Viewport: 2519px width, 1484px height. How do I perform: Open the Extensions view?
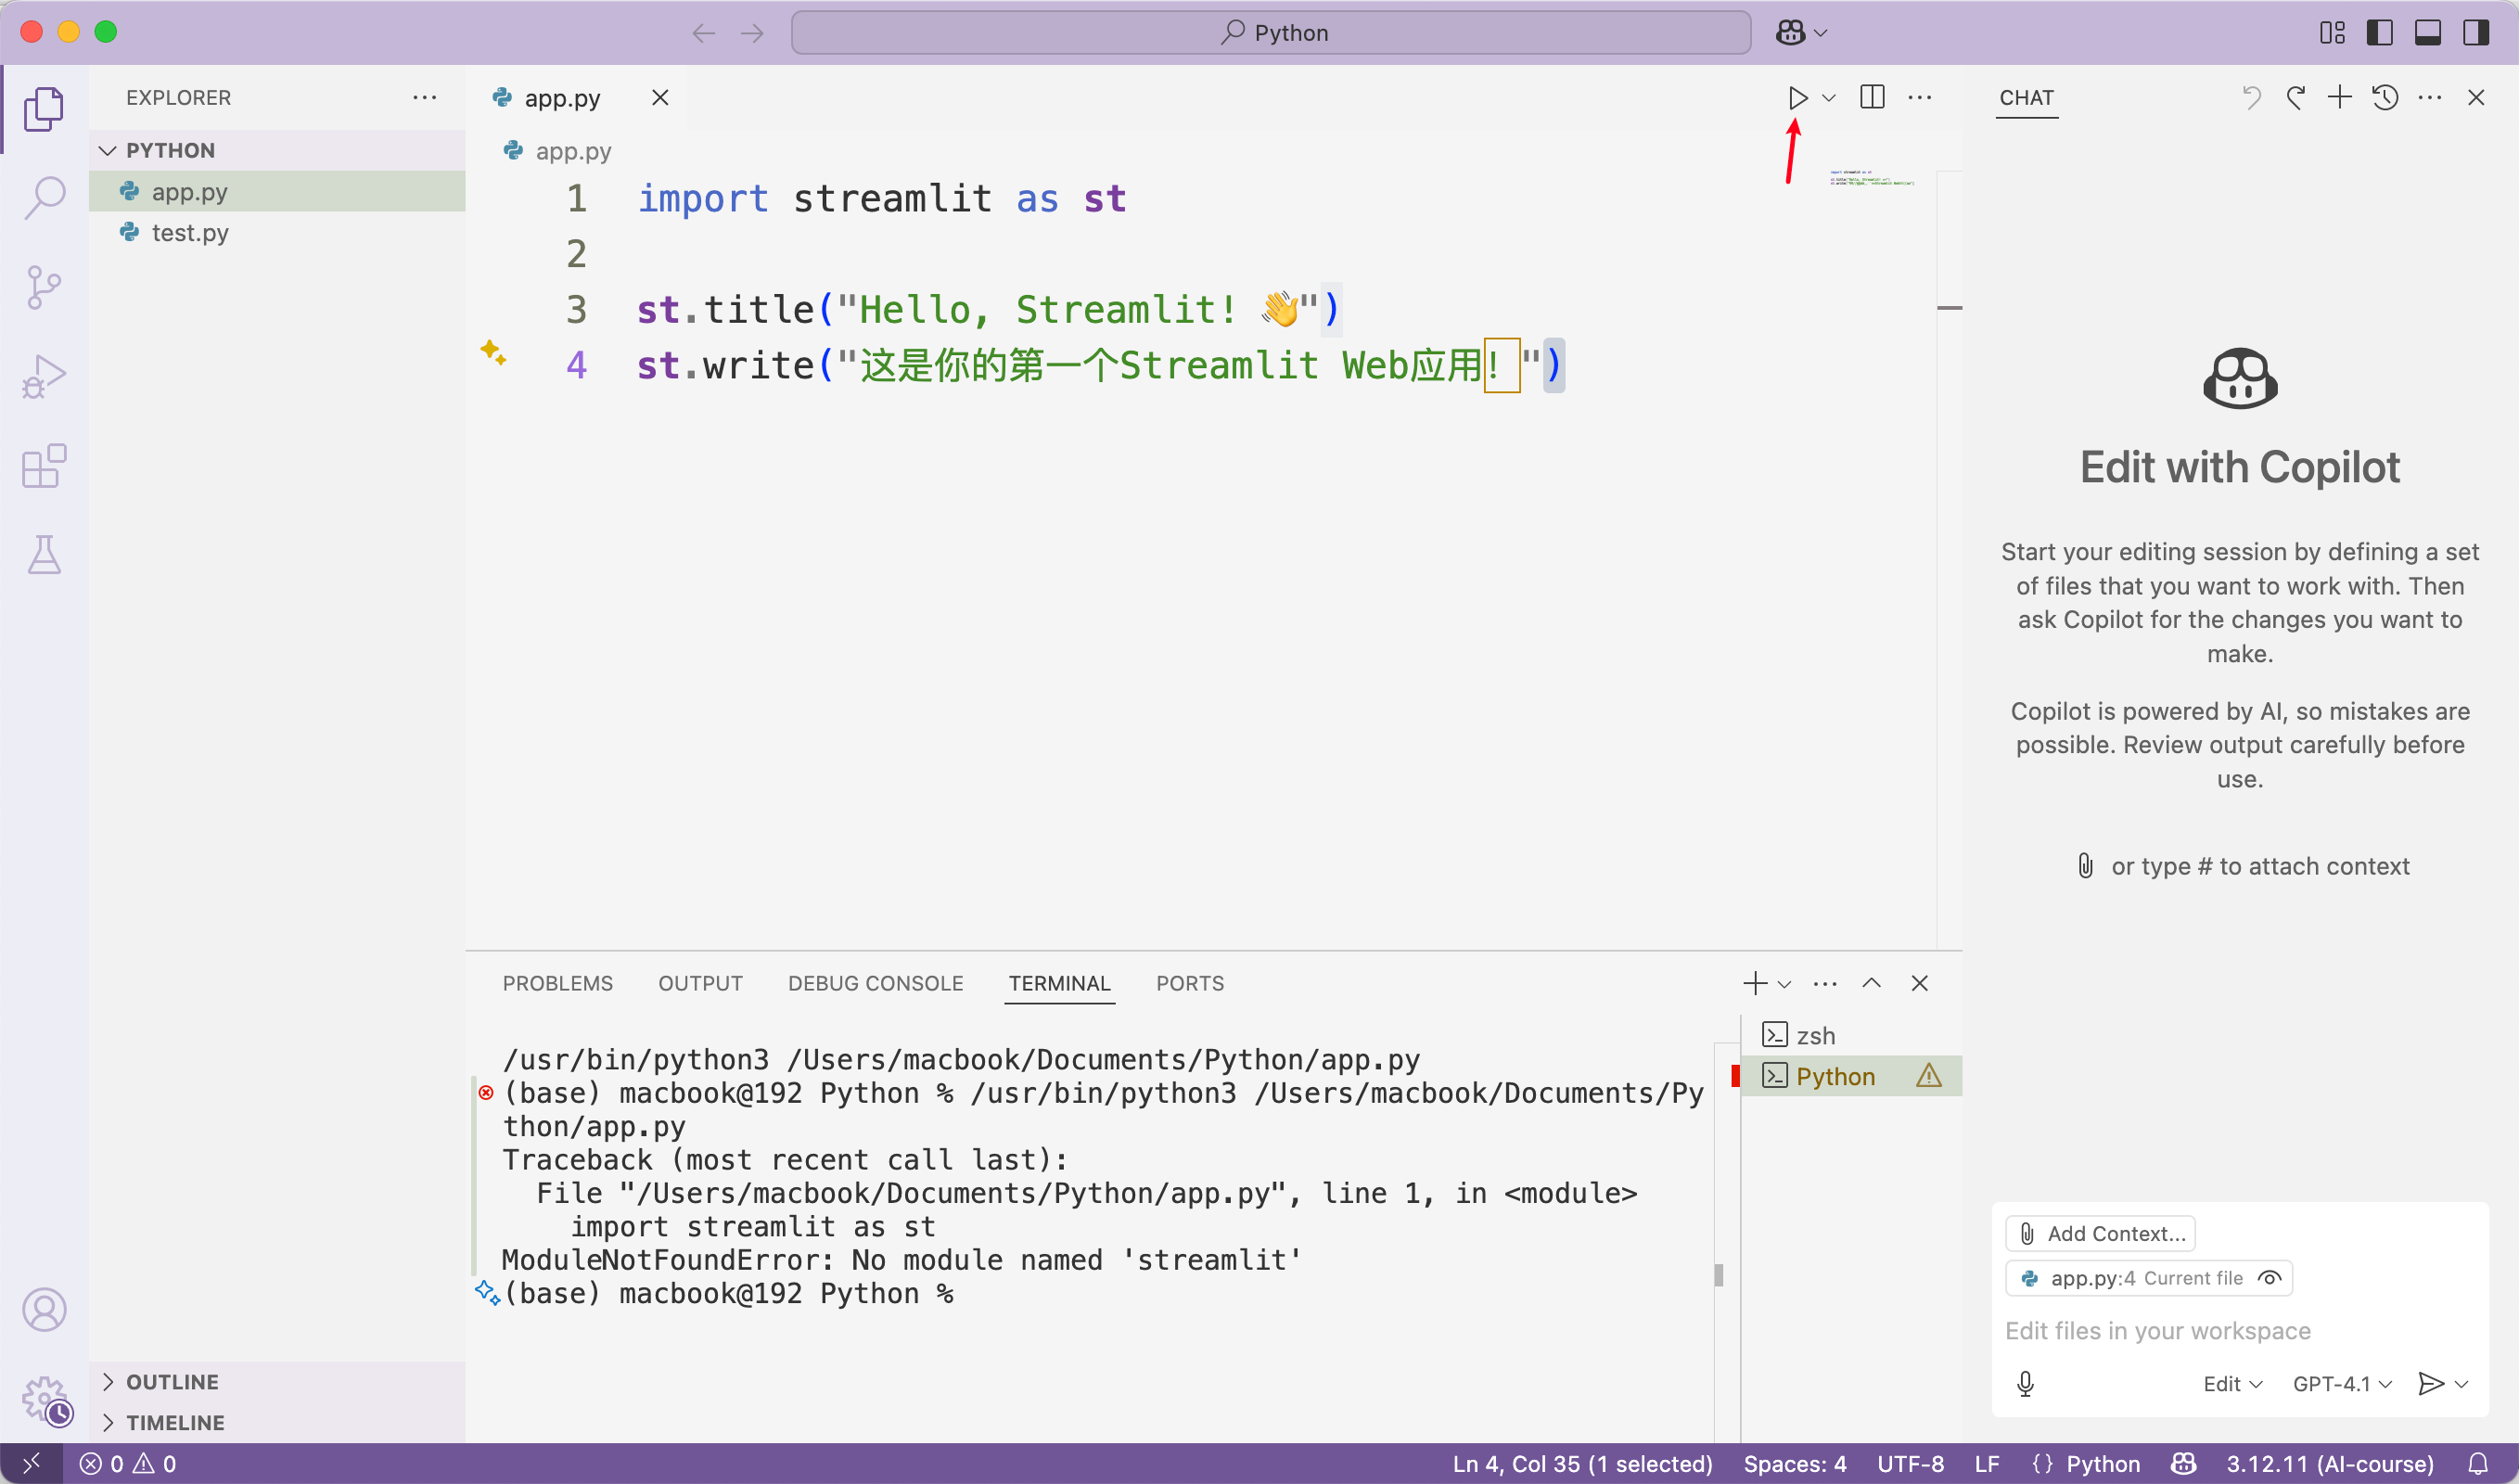pyautogui.click(x=44, y=466)
